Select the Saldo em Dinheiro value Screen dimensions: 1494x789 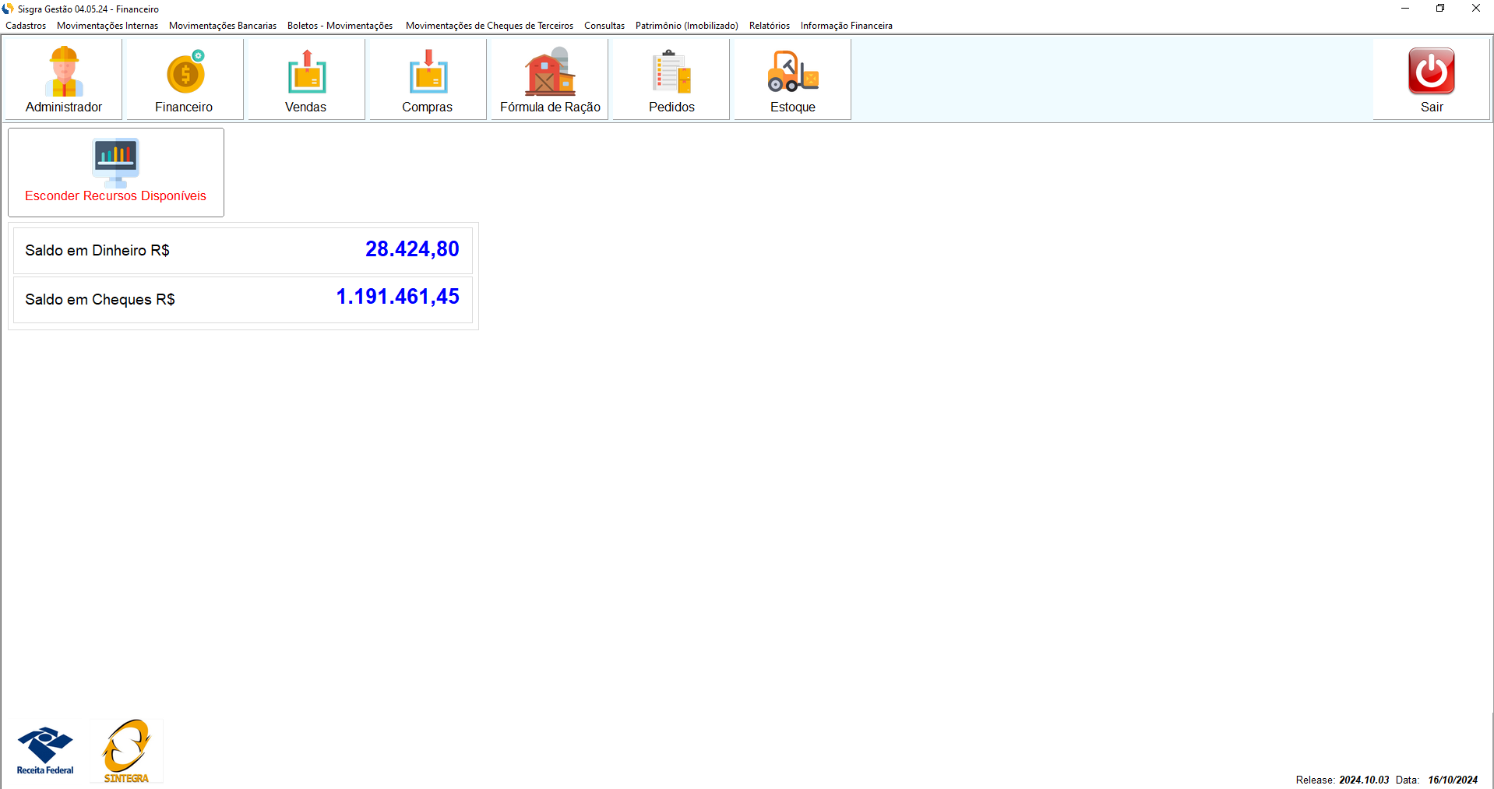coord(412,249)
